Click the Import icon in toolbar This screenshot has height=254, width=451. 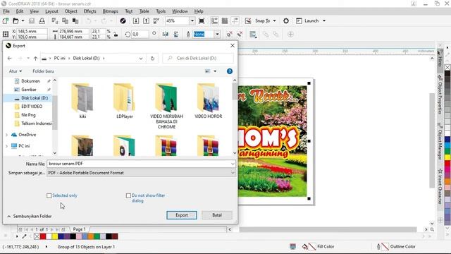136,20
